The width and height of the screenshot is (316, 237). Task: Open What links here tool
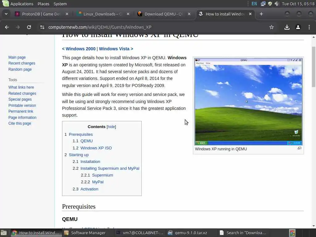pyautogui.click(x=21, y=87)
